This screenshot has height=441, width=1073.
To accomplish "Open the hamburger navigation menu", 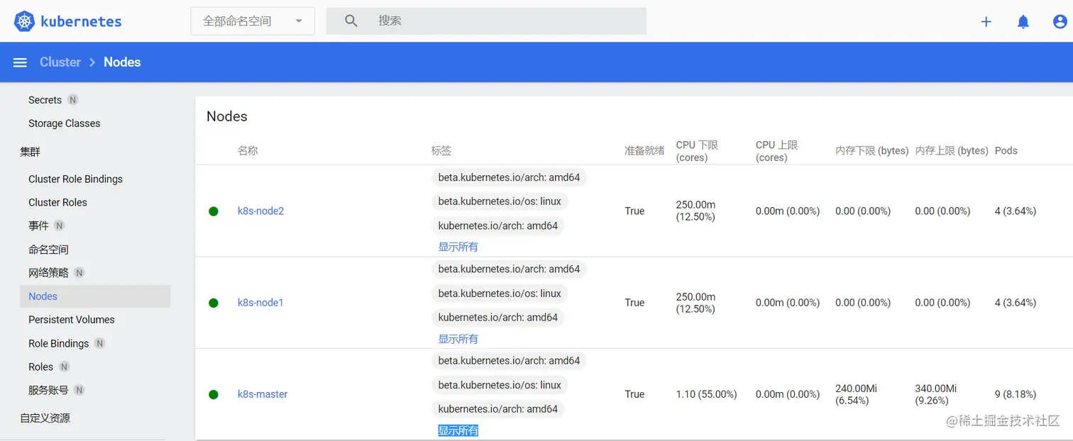I will 20,62.
